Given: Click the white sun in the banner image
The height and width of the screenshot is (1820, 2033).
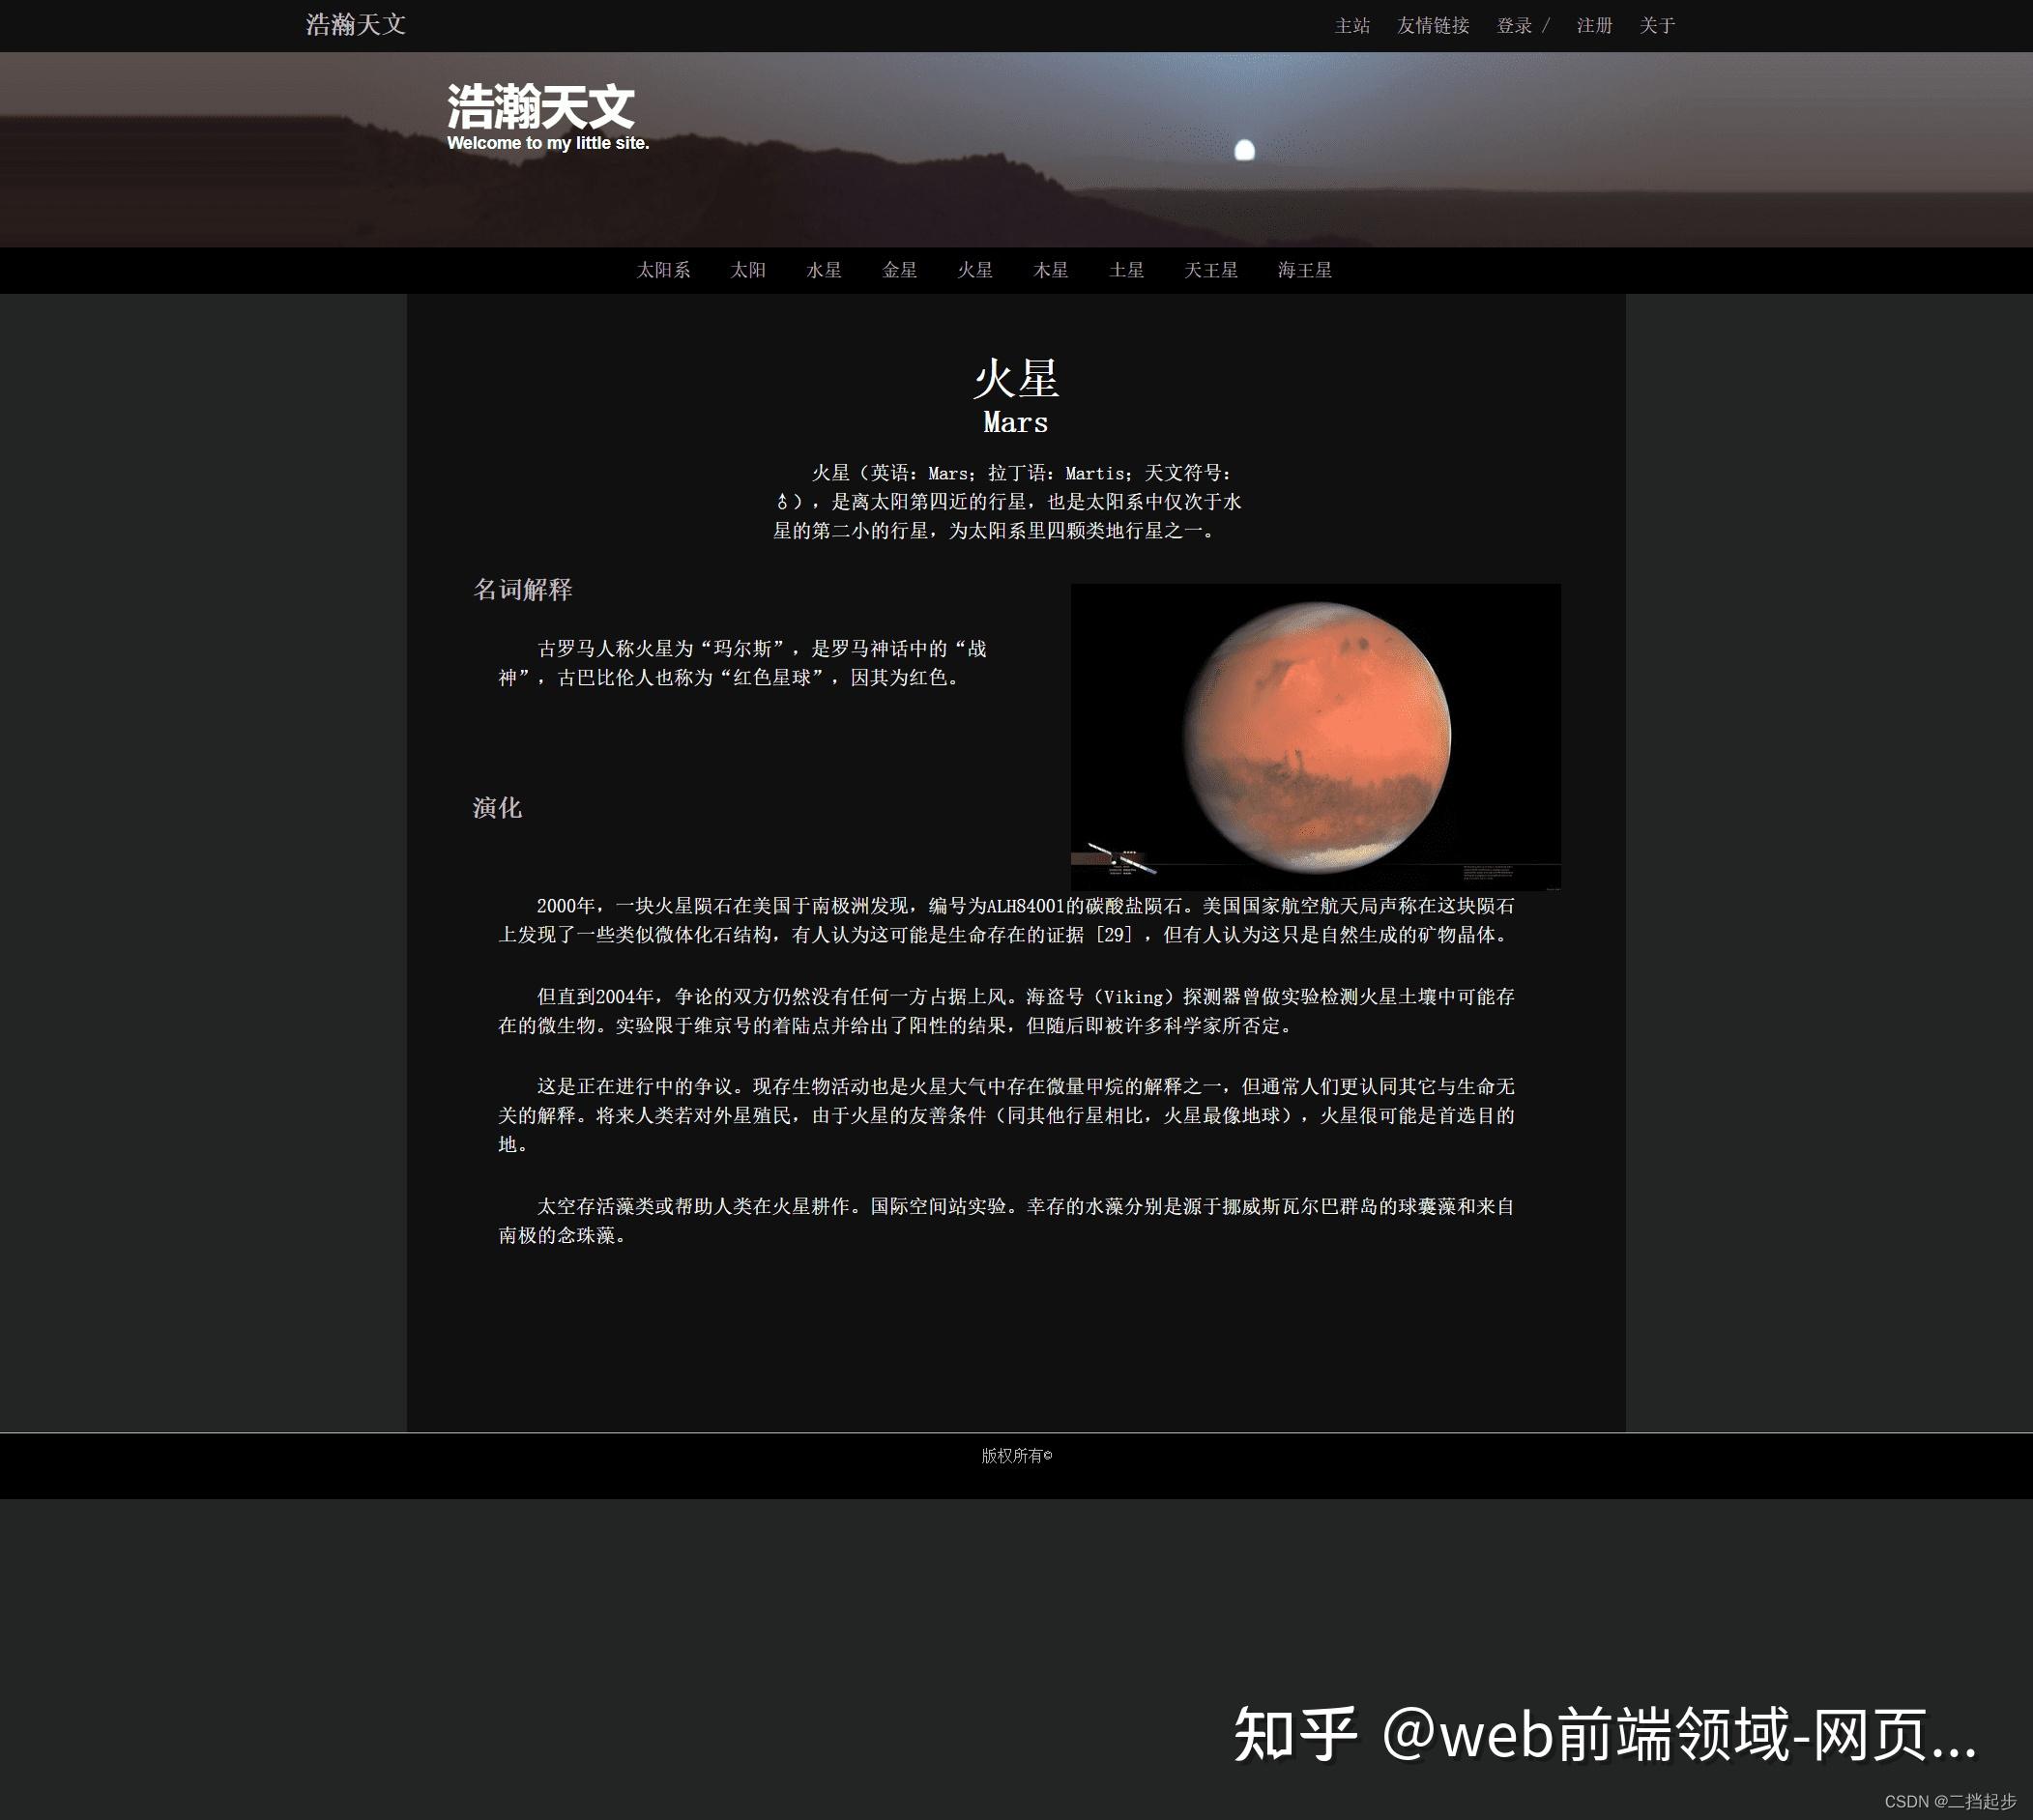Looking at the screenshot, I should click(x=1244, y=151).
